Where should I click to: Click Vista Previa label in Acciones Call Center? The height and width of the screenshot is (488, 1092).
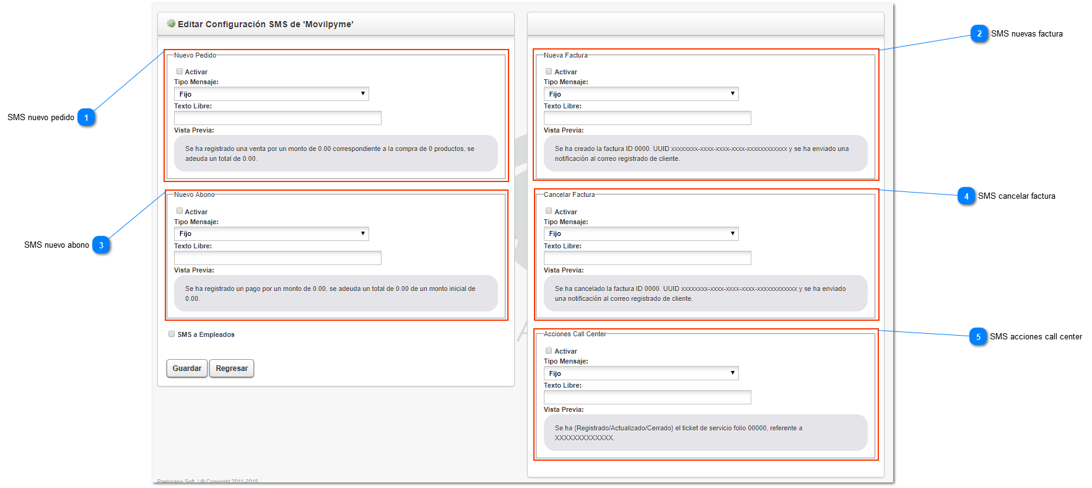pyautogui.click(x=564, y=409)
